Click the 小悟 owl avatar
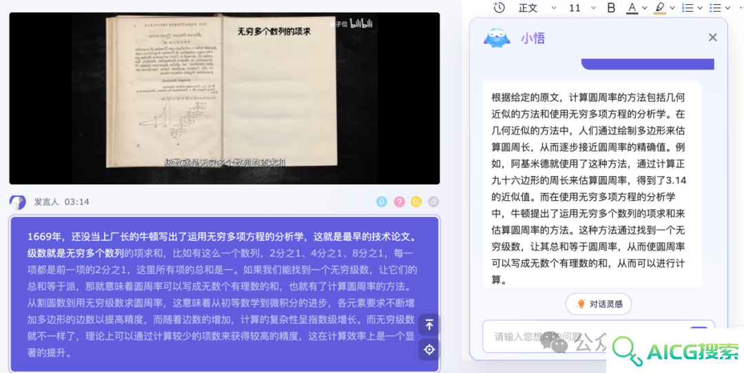Viewport: 744px width, 373px height. (497, 38)
